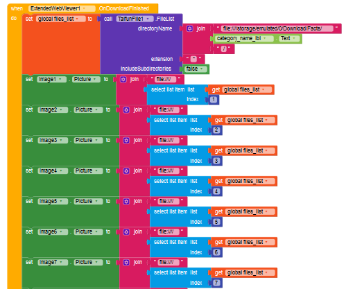This screenshot has width=355, height=289.
Task: Open the get global files_list dropdown in the Image4 row
Action: (250, 181)
